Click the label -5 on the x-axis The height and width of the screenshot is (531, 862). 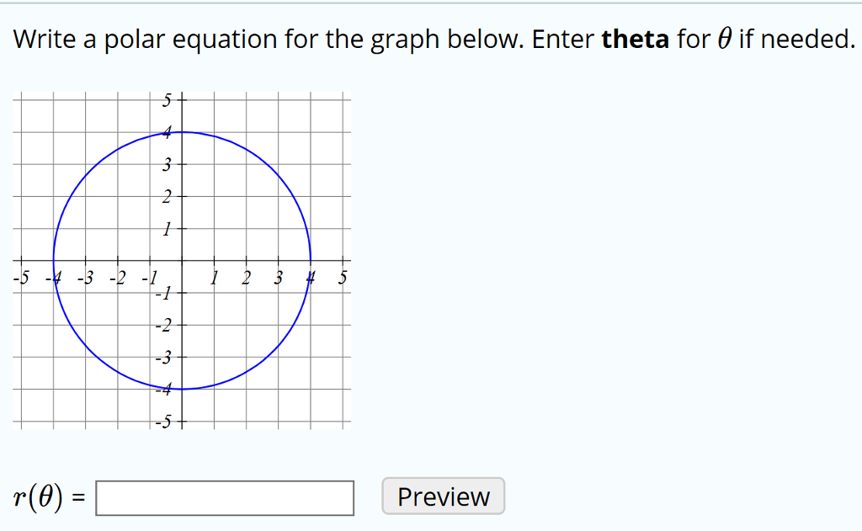23,278
